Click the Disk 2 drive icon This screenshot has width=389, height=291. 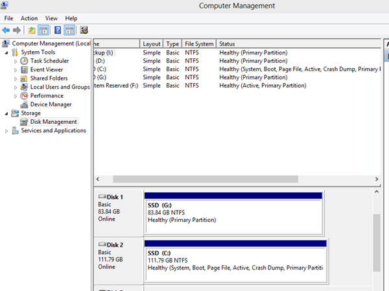point(102,244)
